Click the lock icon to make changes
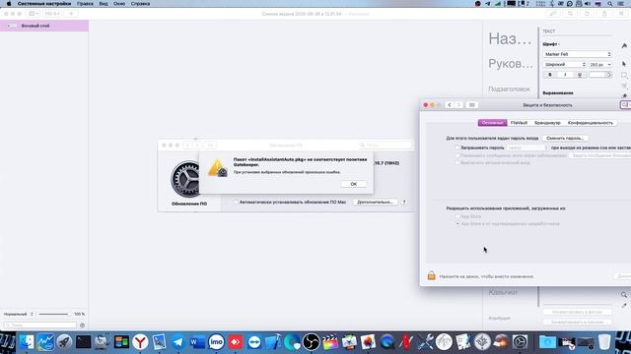 (x=432, y=275)
